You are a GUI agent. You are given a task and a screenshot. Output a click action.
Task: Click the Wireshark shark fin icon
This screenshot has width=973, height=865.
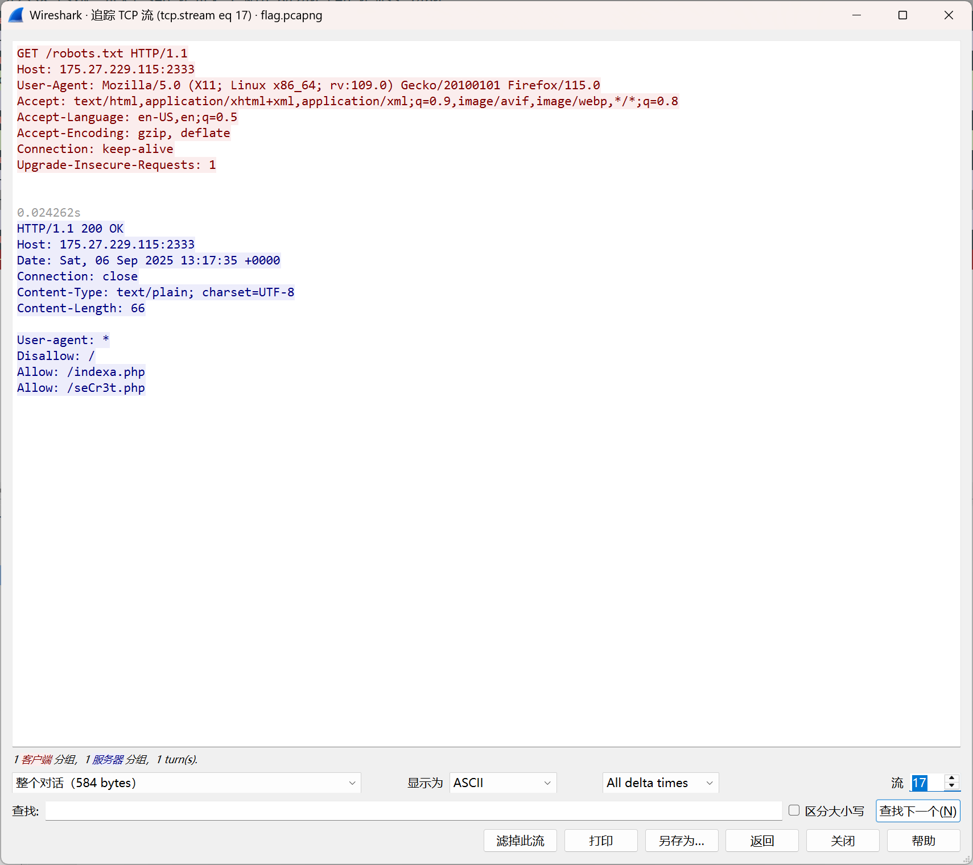[17, 15]
